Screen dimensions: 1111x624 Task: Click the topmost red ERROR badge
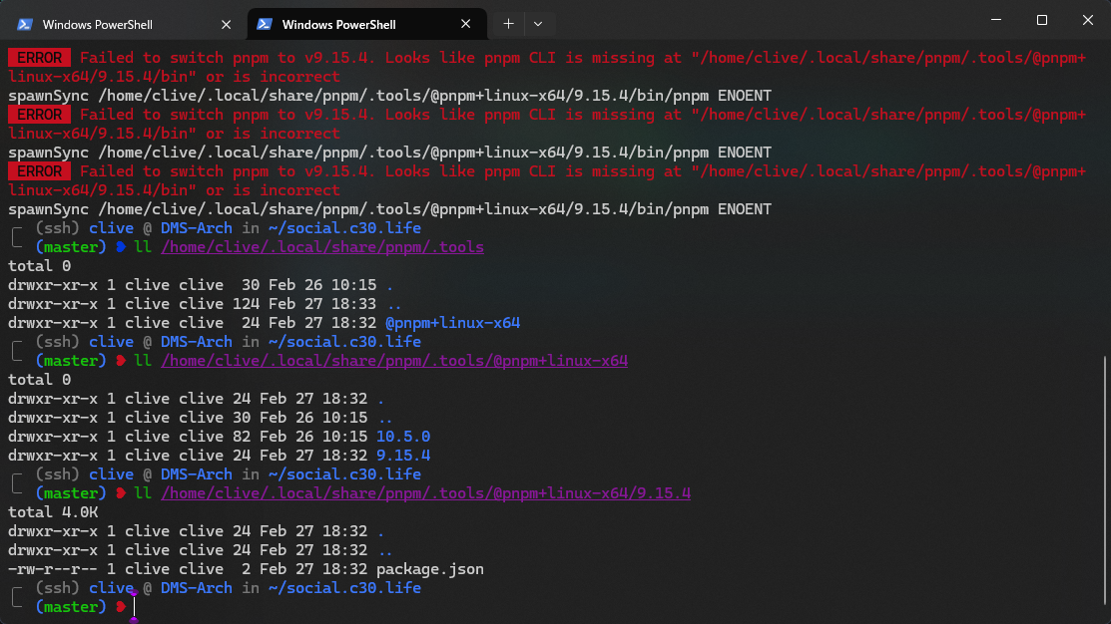[39, 58]
